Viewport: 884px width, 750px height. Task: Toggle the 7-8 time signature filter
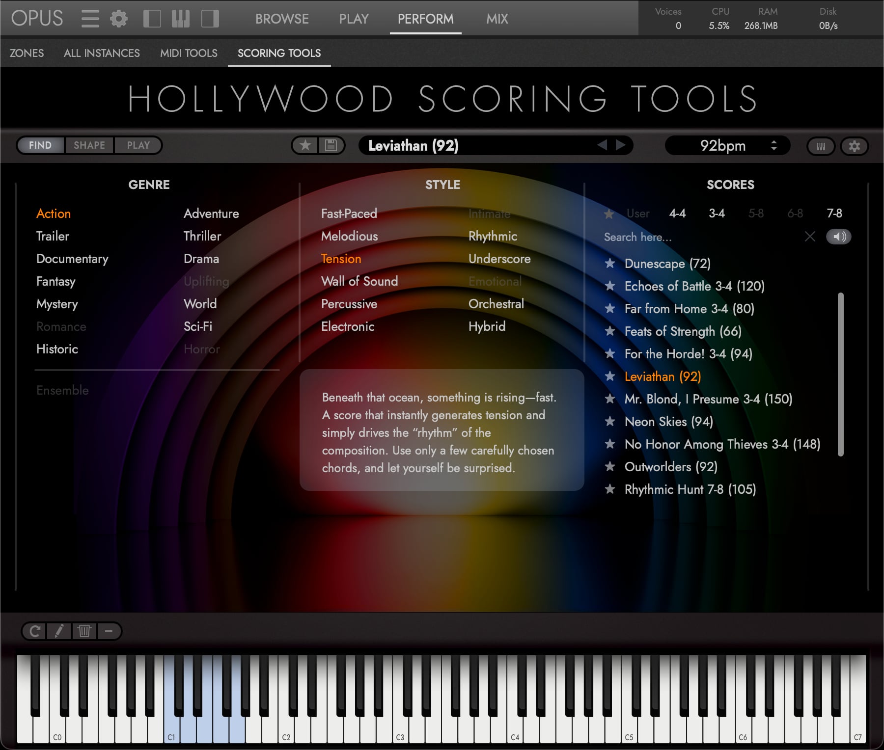834,214
